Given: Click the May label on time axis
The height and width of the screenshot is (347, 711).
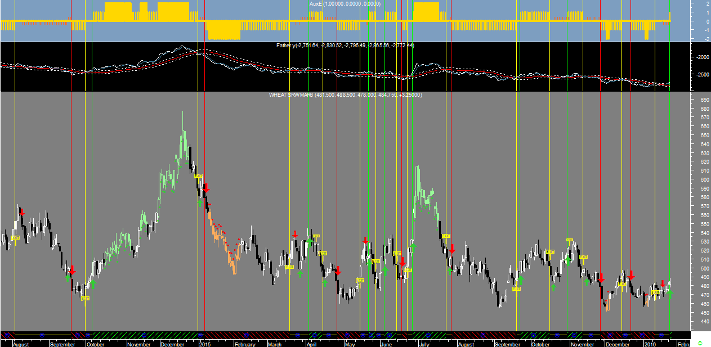Looking at the screenshot, I should (x=350, y=344).
